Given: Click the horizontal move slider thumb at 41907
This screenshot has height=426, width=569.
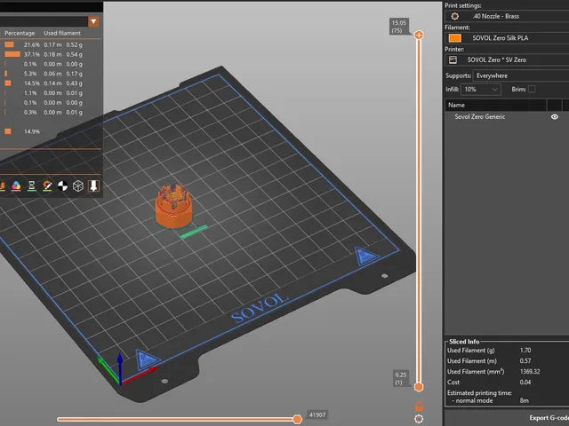Looking at the screenshot, I should pos(297,419).
